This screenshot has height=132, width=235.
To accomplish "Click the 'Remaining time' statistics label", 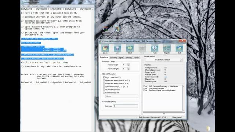I will coord(151,81).
